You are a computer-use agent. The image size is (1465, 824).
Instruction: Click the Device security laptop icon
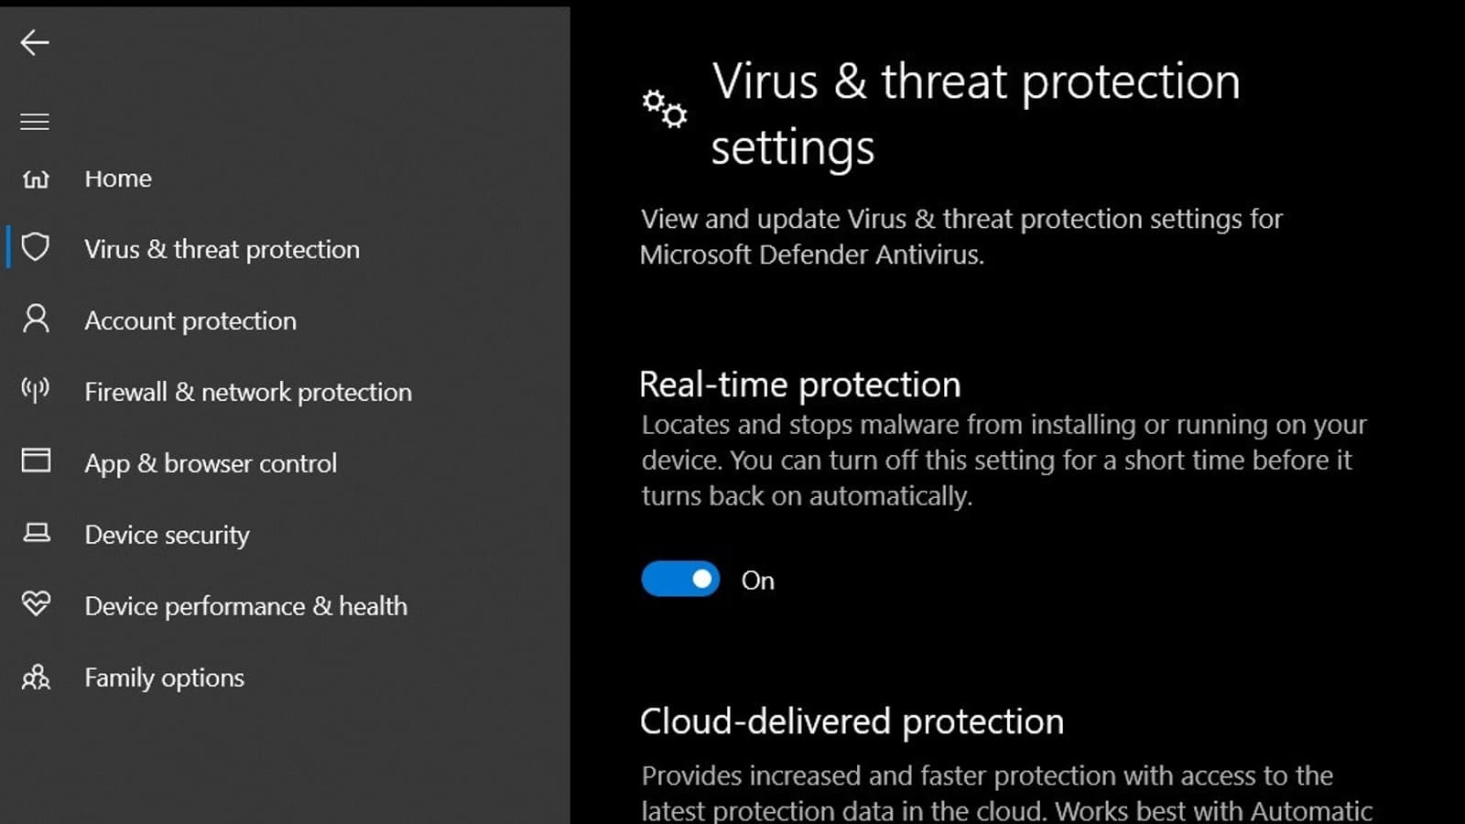coord(36,533)
